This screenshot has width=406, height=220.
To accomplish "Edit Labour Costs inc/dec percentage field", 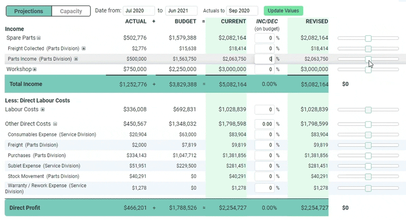I will (264, 110).
